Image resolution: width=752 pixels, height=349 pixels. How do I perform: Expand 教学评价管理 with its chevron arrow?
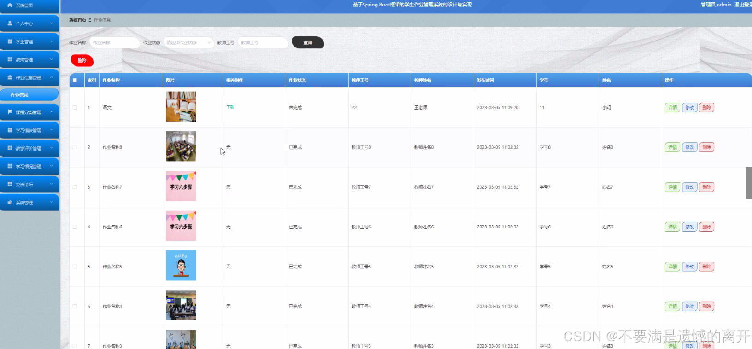[51, 148]
